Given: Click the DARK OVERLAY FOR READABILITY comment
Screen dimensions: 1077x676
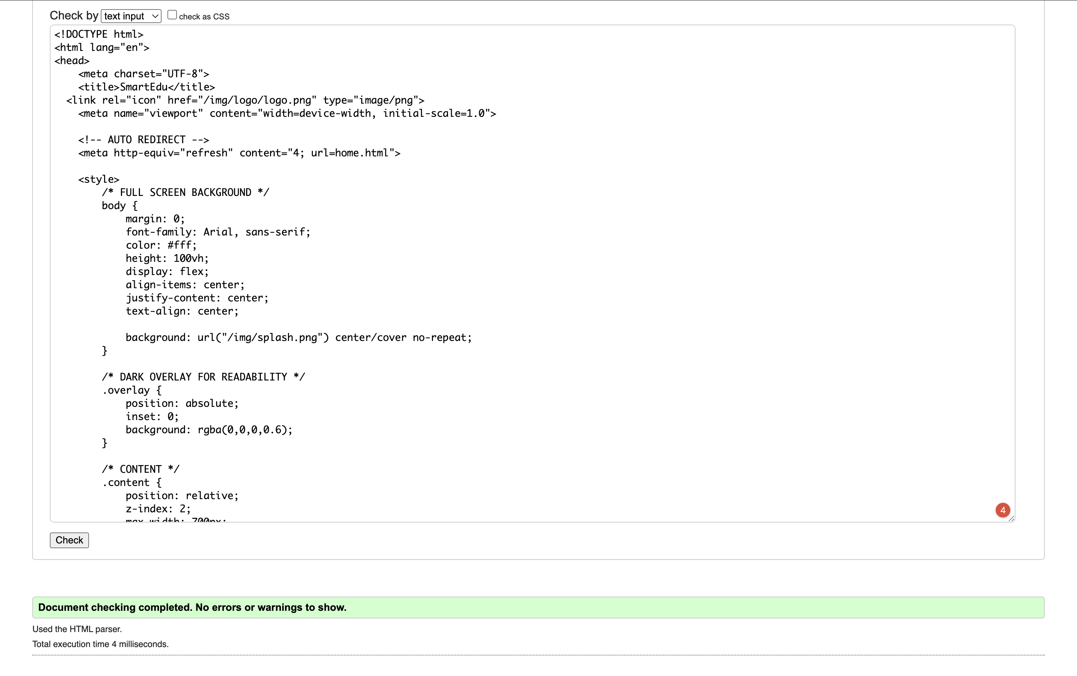Looking at the screenshot, I should (x=203, y=377).
